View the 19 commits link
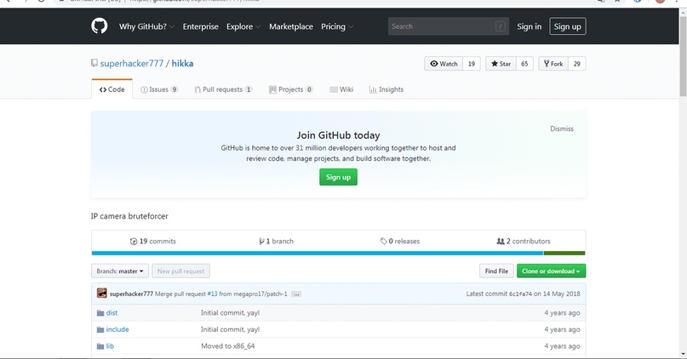 [x=153, y=242]
